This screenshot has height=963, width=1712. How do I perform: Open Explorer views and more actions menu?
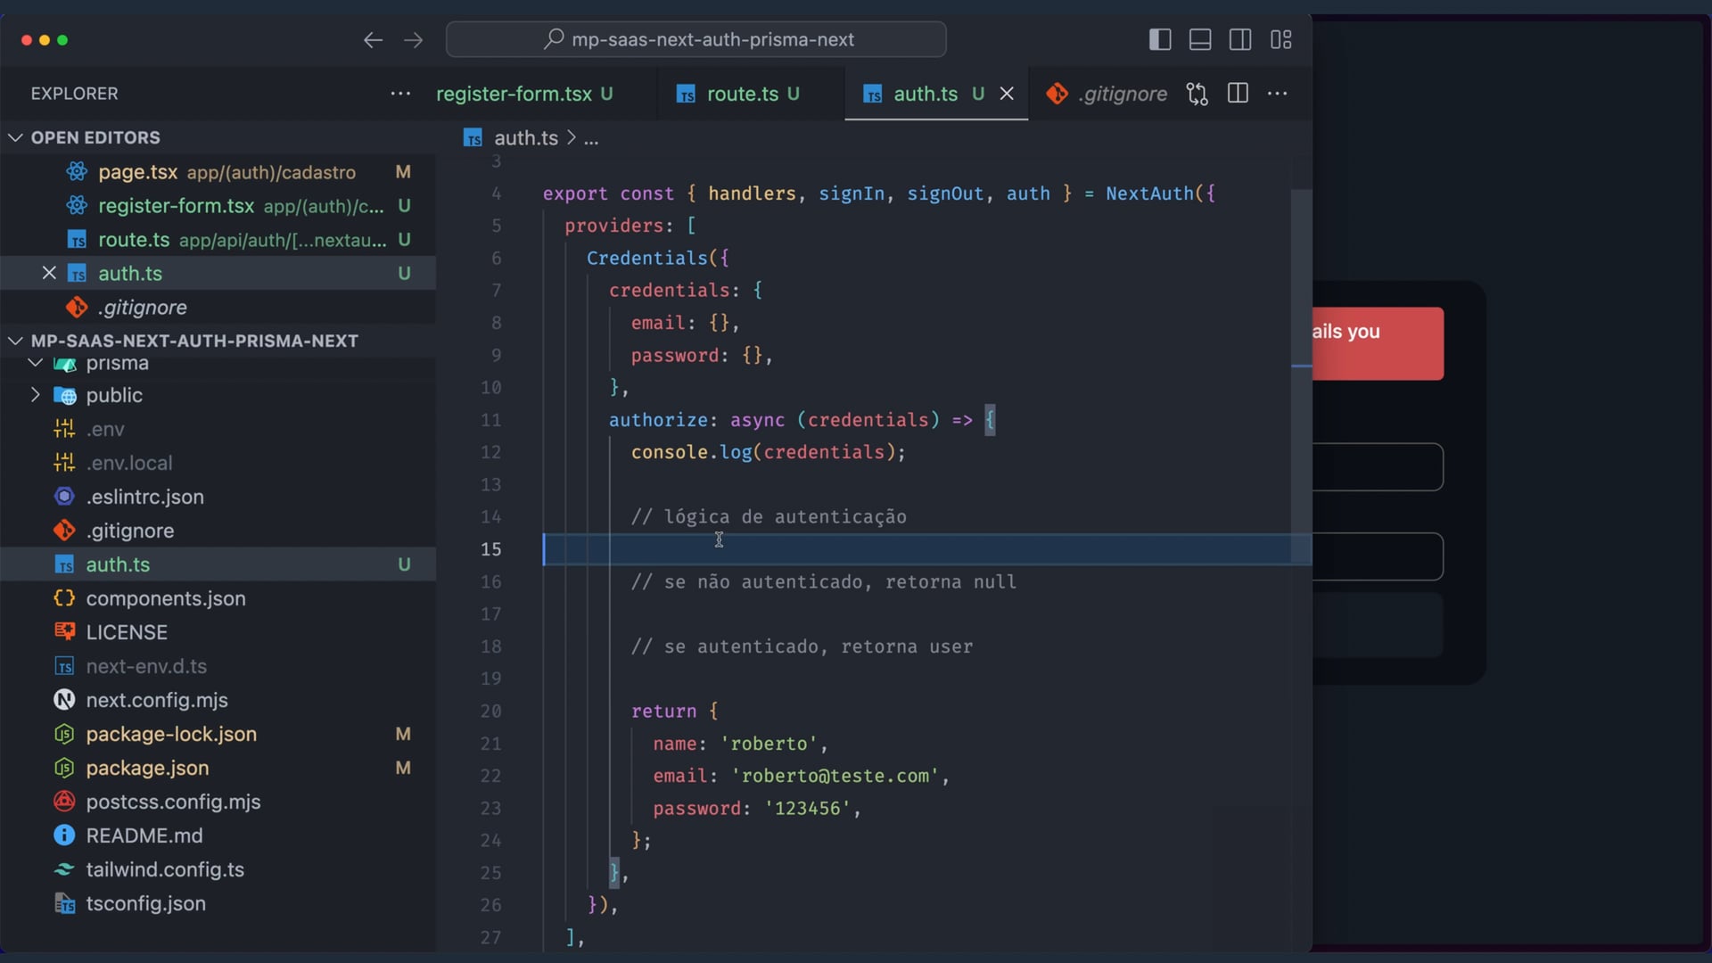point(400,94)
